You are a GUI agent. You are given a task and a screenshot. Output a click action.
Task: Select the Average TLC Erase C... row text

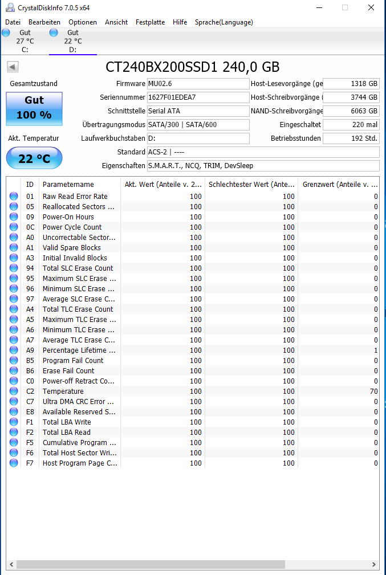79,340
